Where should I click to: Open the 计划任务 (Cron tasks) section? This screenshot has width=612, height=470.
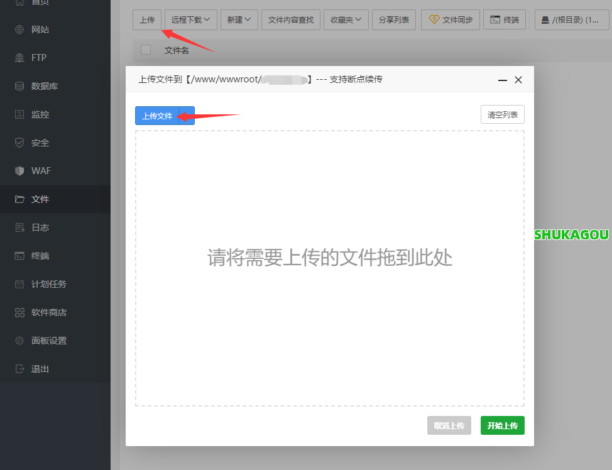click(41, 283)
